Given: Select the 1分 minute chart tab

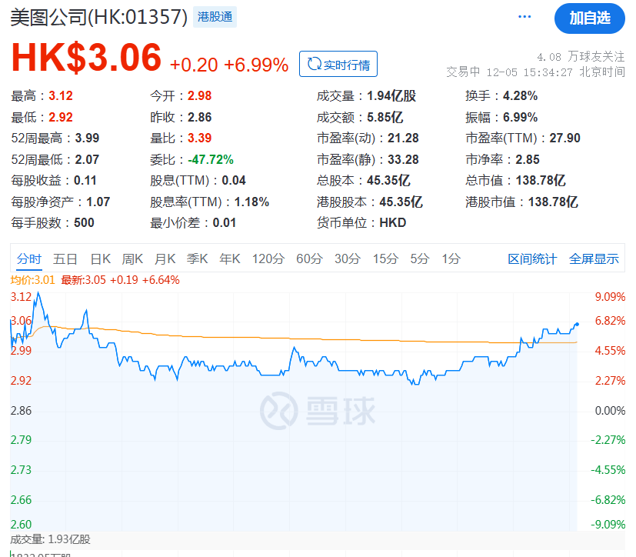Looking at the screenshot, I should (x=451, y=259).
